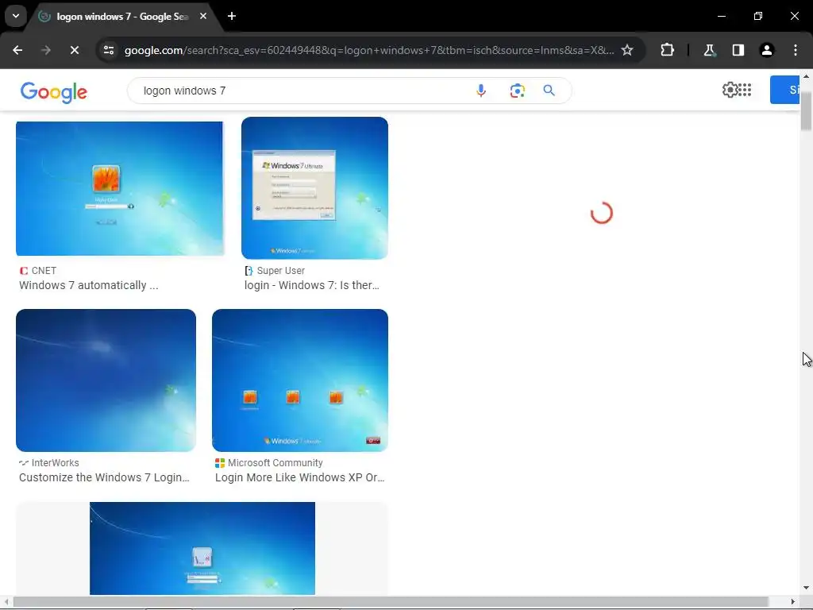The height and width of the screenshot is (610, 813).
Task: Open a new tab with plus button
Action: click(x=232, y=16)
